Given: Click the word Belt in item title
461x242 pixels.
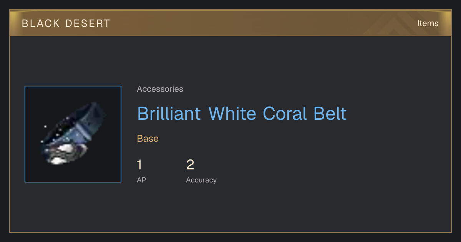Looking at the screenshot, I should [330, 113].
